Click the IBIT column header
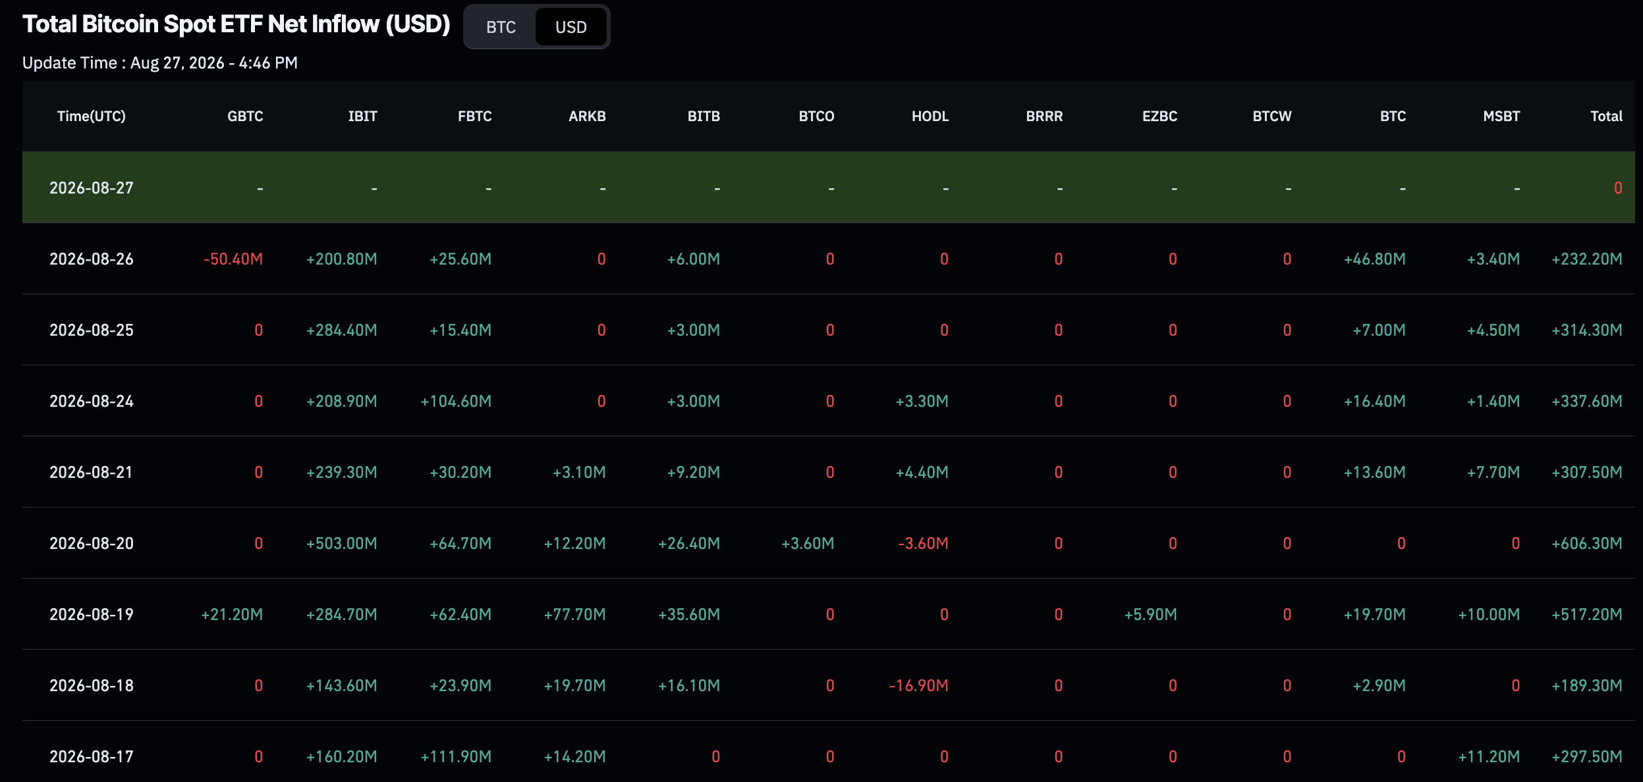The width and height of the screenshot is (1643, 782). point(362,117)
